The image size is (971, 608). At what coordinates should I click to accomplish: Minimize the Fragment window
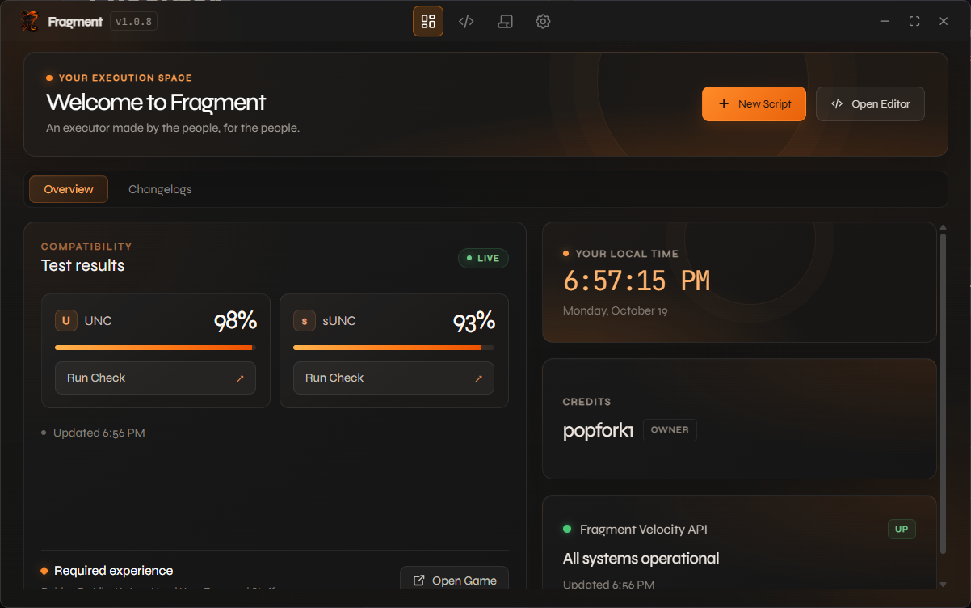click(x=885, y=22)
